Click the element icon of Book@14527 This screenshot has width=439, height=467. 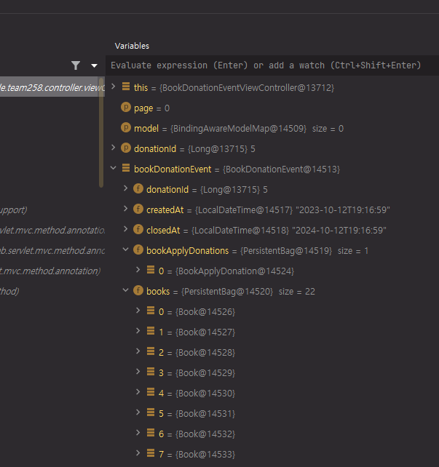pos(151,331)
